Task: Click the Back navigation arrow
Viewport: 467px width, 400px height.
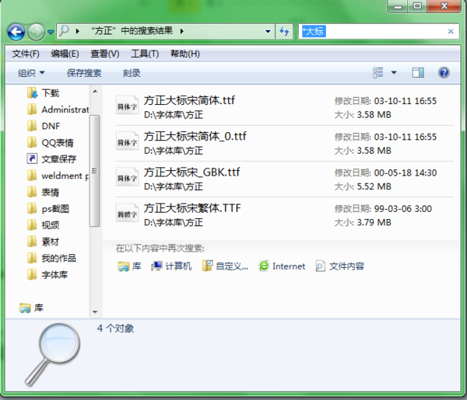Action: 16,32
